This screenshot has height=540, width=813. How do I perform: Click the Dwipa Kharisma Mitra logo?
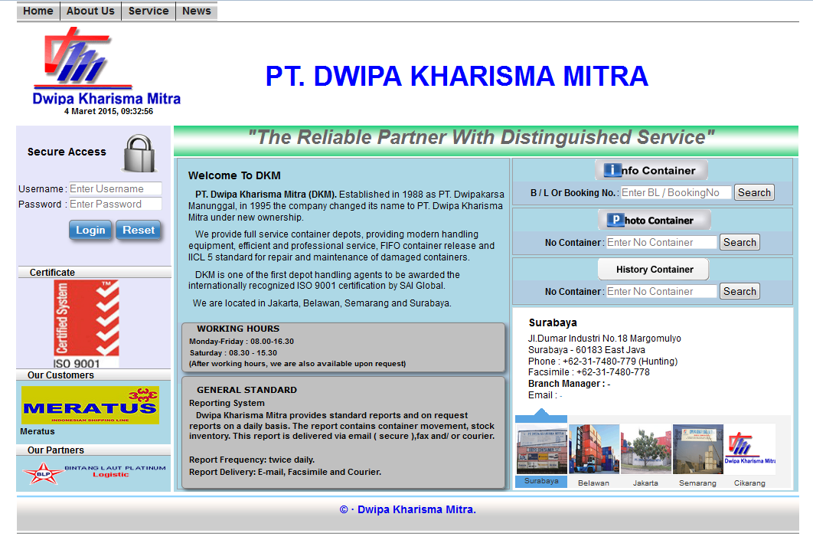106,67
